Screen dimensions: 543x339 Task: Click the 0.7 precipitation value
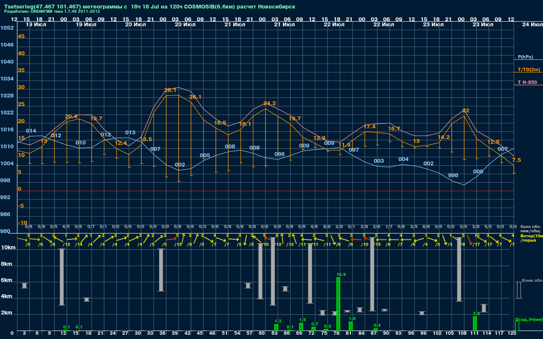click(x=315, y=324)
